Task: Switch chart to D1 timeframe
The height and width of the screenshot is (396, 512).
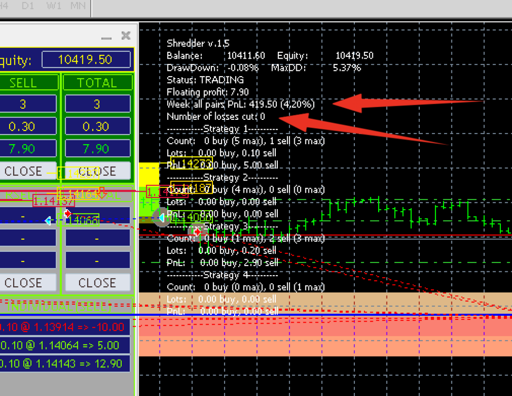Action: [28, 6]
